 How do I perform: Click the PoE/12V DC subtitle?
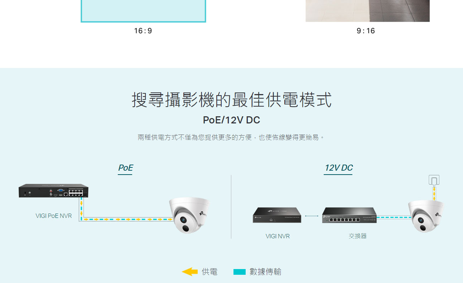coord(231,120)
